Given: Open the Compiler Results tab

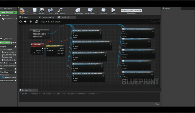Looking at the screenshot, I should pyautogui.click(x=28, y=90).
